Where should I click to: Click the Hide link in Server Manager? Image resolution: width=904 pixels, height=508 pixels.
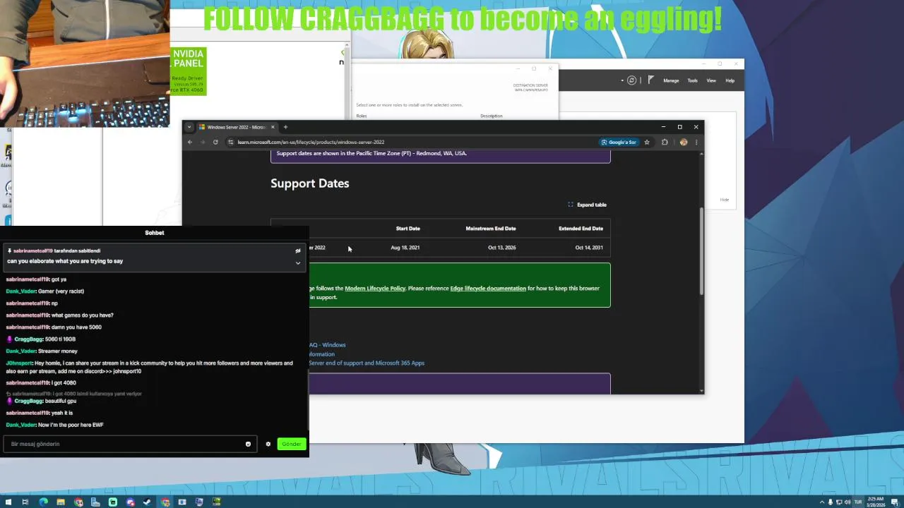pyautogui.click(x=725, y=200)
